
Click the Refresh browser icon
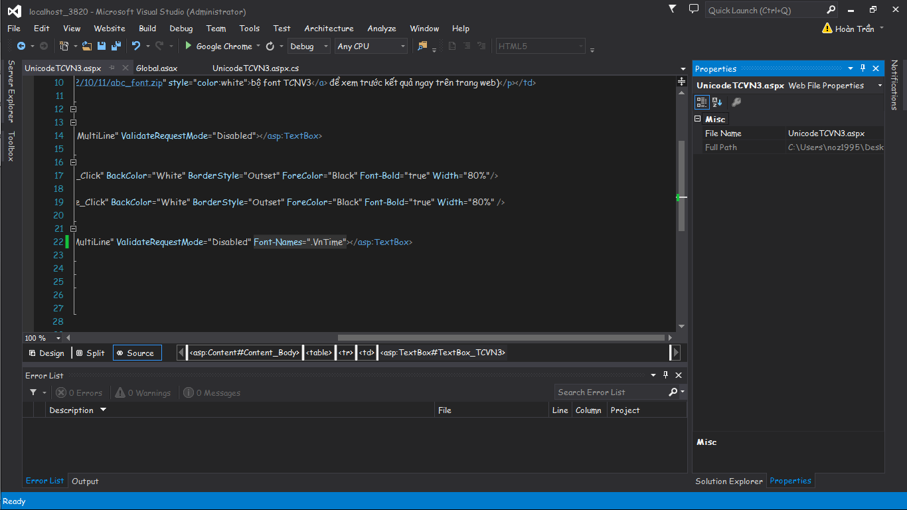coord(270,46)
